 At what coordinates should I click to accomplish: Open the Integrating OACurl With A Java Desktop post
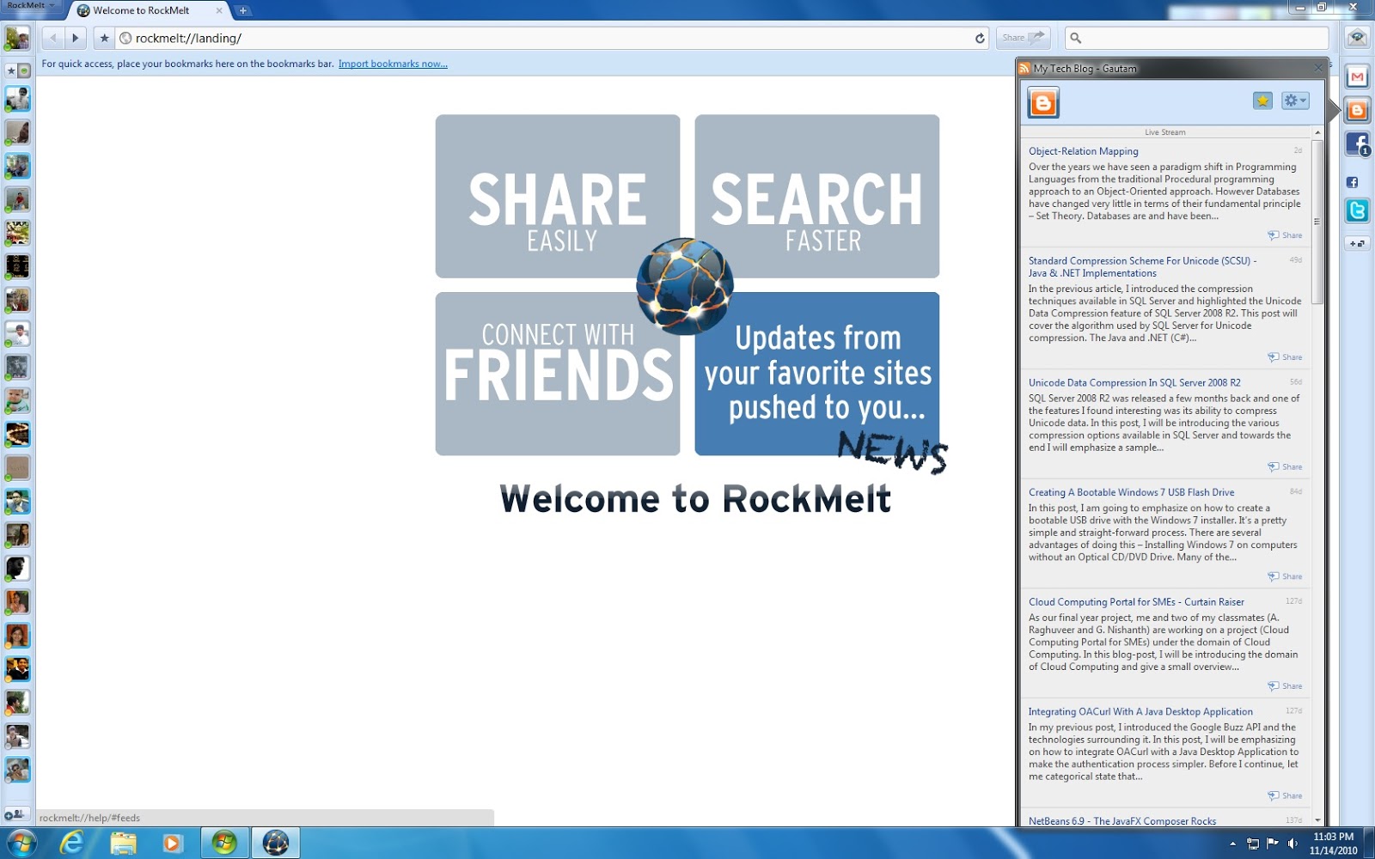tap(1140, 712)
